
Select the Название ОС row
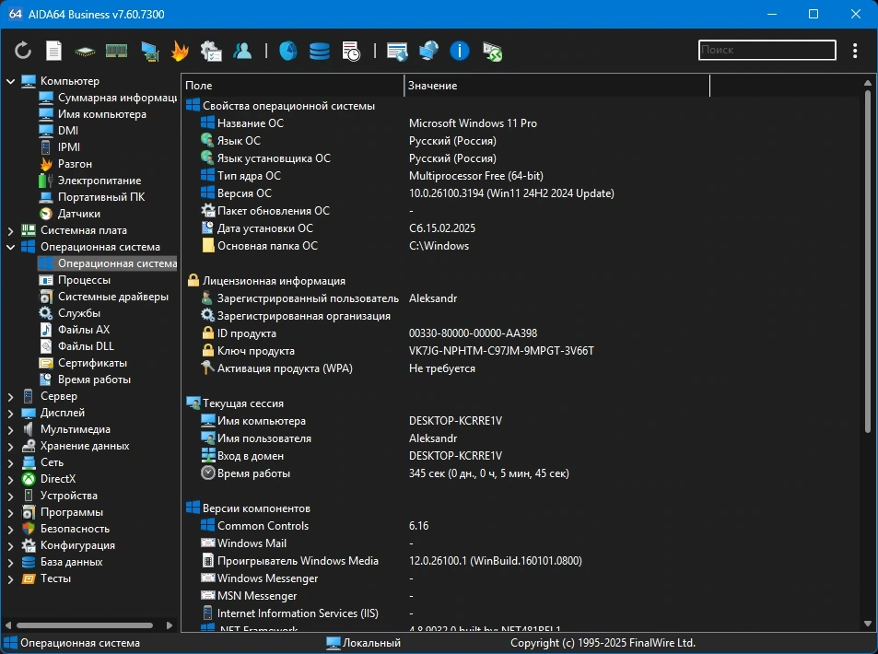[x=521, y=123]
